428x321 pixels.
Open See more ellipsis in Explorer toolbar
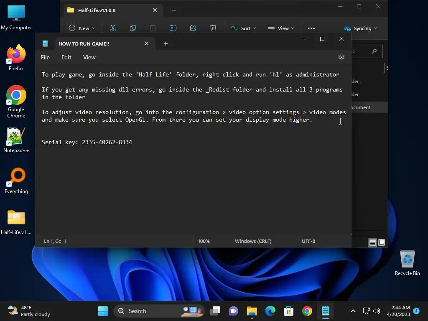point(311,28)
